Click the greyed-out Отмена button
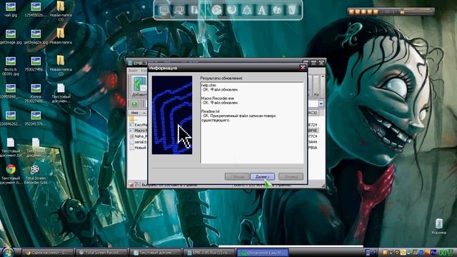The width and height of the screenshot is (457, 257). pyautogui.click(x=291, y=176)
